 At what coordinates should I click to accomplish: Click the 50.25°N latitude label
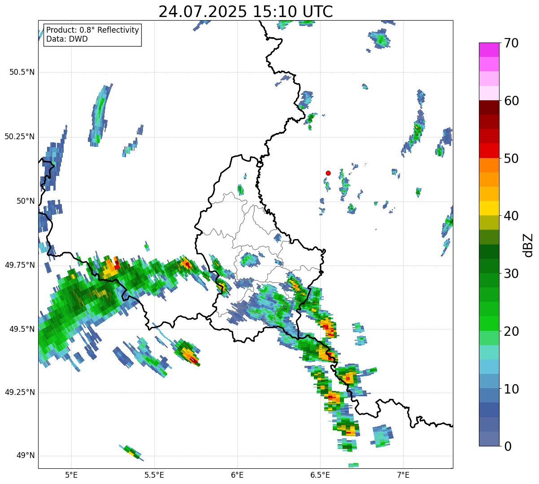(x=20, y=137)
